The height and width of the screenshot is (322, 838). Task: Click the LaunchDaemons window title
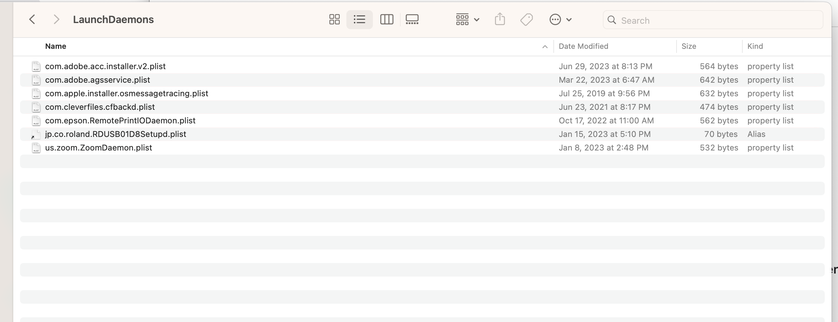coord(113,20)
